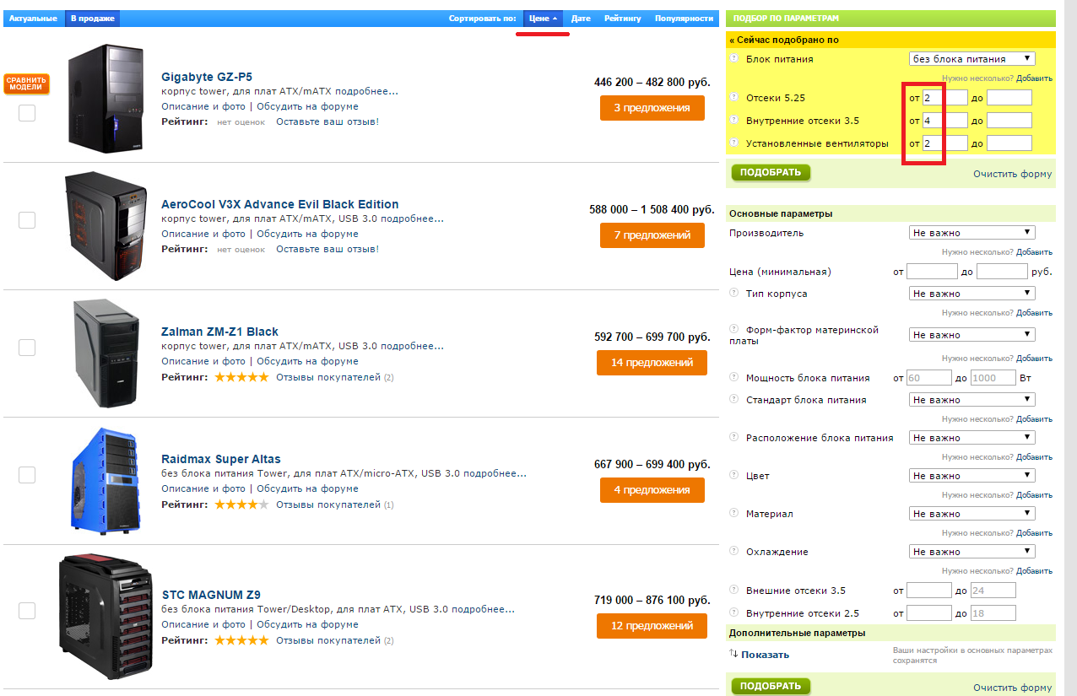Click the Внешние отсеки 3.5 'от' field
The height and width of the screenshot is (696, 1077).
[x=928, y=591]
